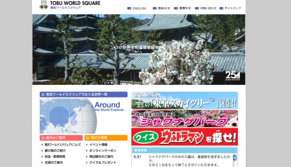Open 交通のご案内 link
291x167 pixels.
54,163
